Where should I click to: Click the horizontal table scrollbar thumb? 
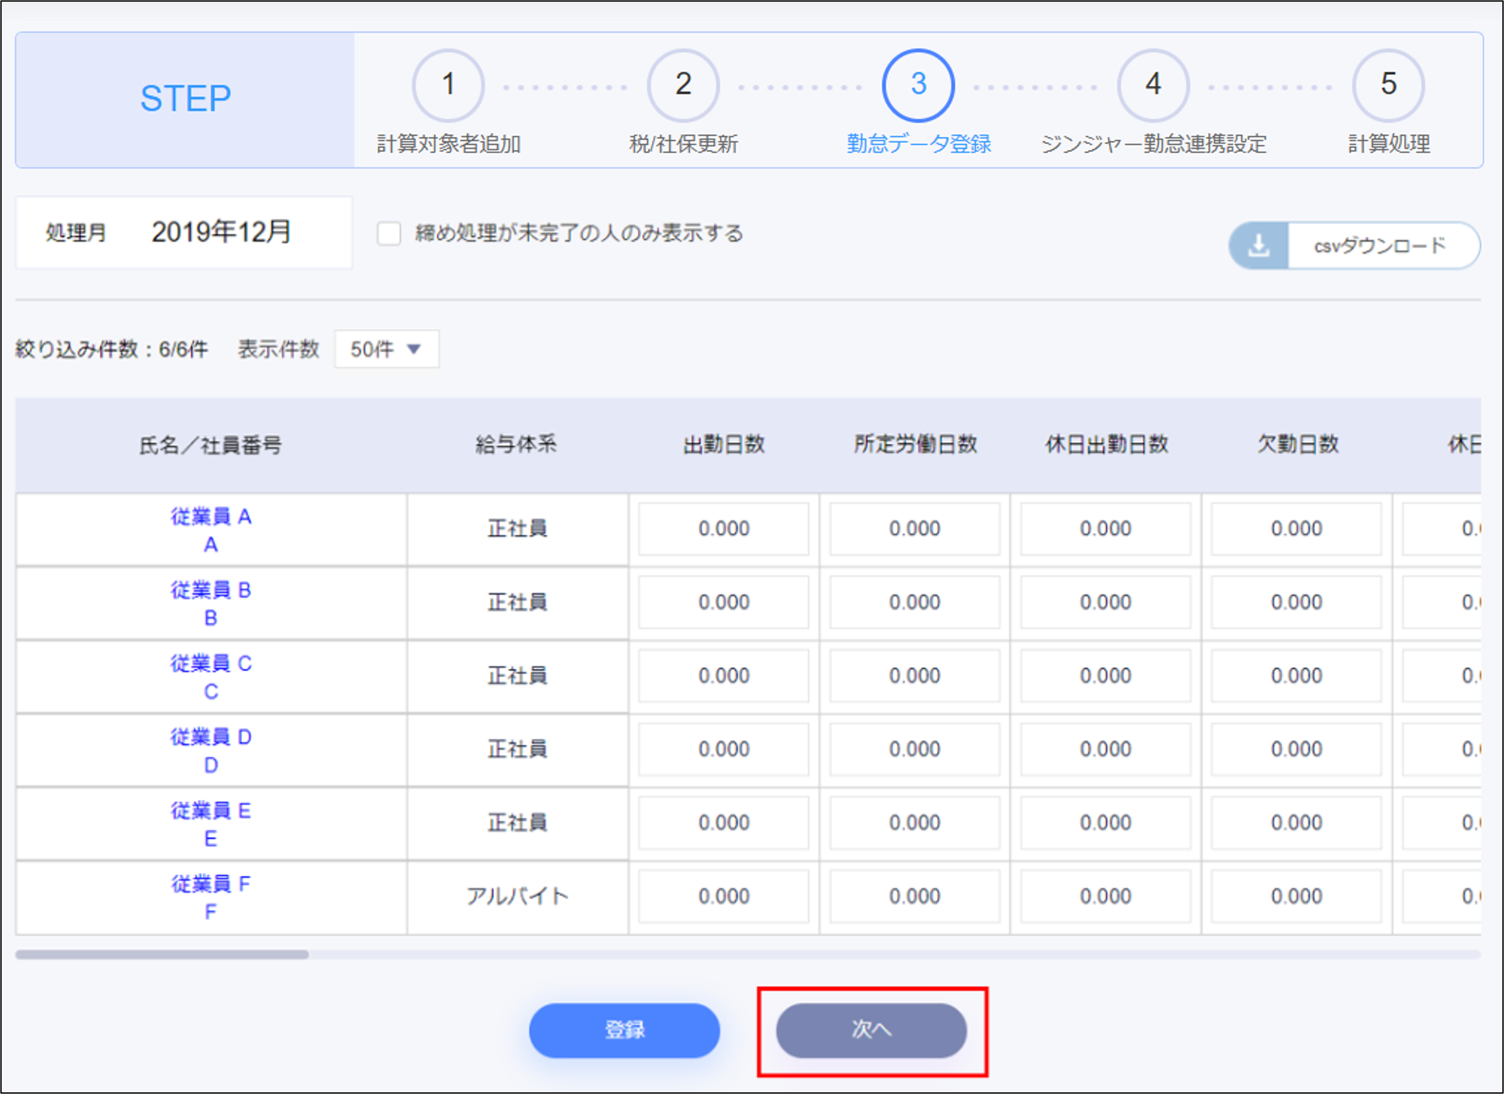162,954
